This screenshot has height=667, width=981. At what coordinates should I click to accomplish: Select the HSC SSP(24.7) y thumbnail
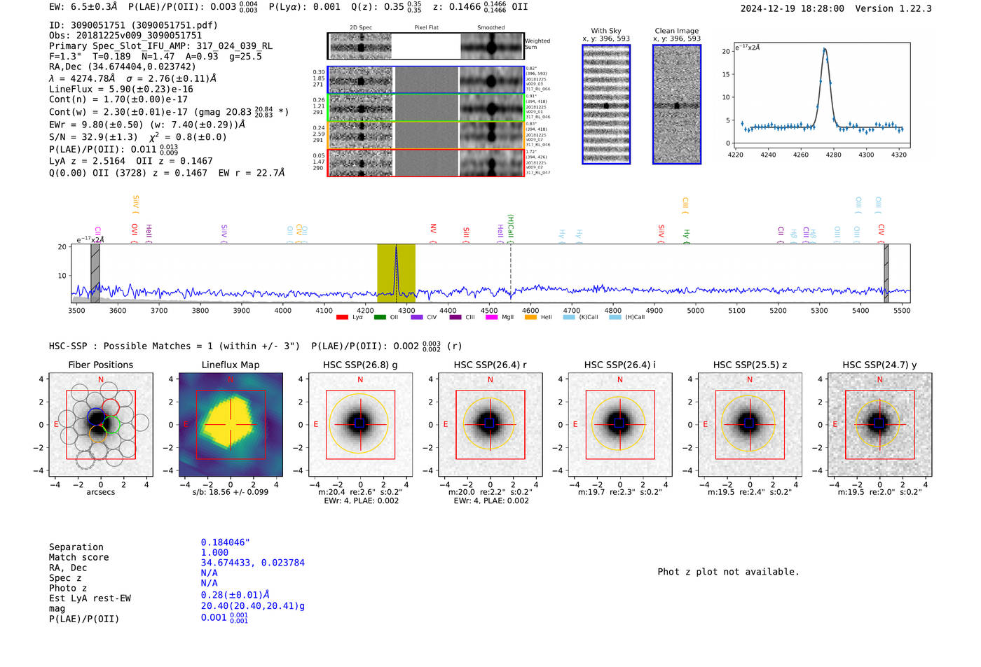[x=879, y=424]
